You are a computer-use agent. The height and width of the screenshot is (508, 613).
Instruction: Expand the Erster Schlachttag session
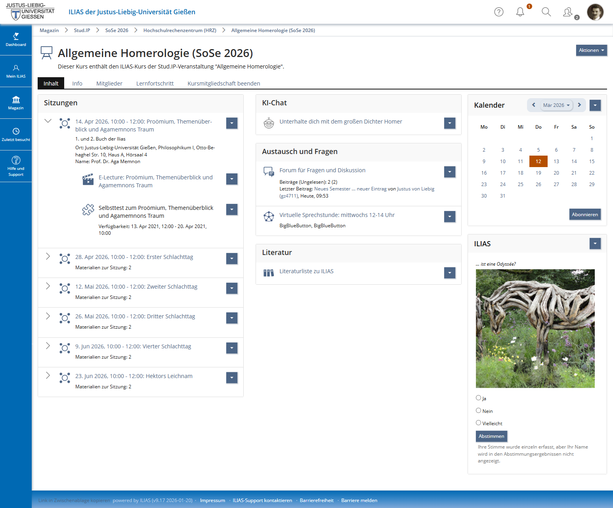point(48,257)
